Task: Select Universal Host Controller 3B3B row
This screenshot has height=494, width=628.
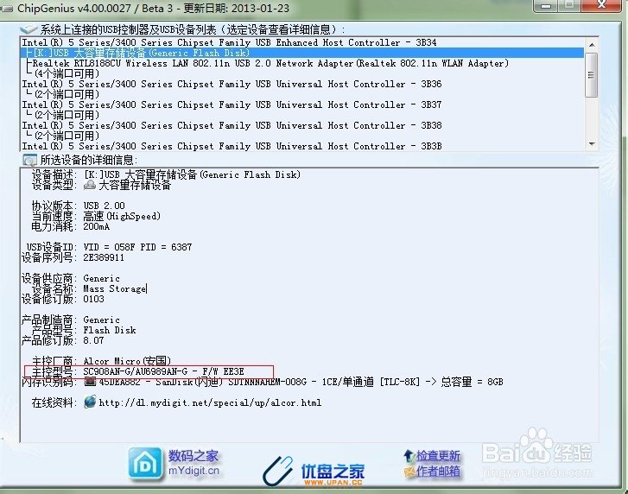Action: (302, 146)
